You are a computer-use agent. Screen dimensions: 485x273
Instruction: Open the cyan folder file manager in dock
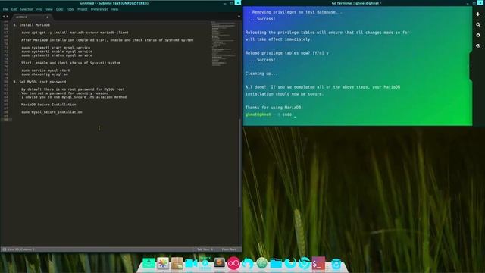[x=276, y=264]
